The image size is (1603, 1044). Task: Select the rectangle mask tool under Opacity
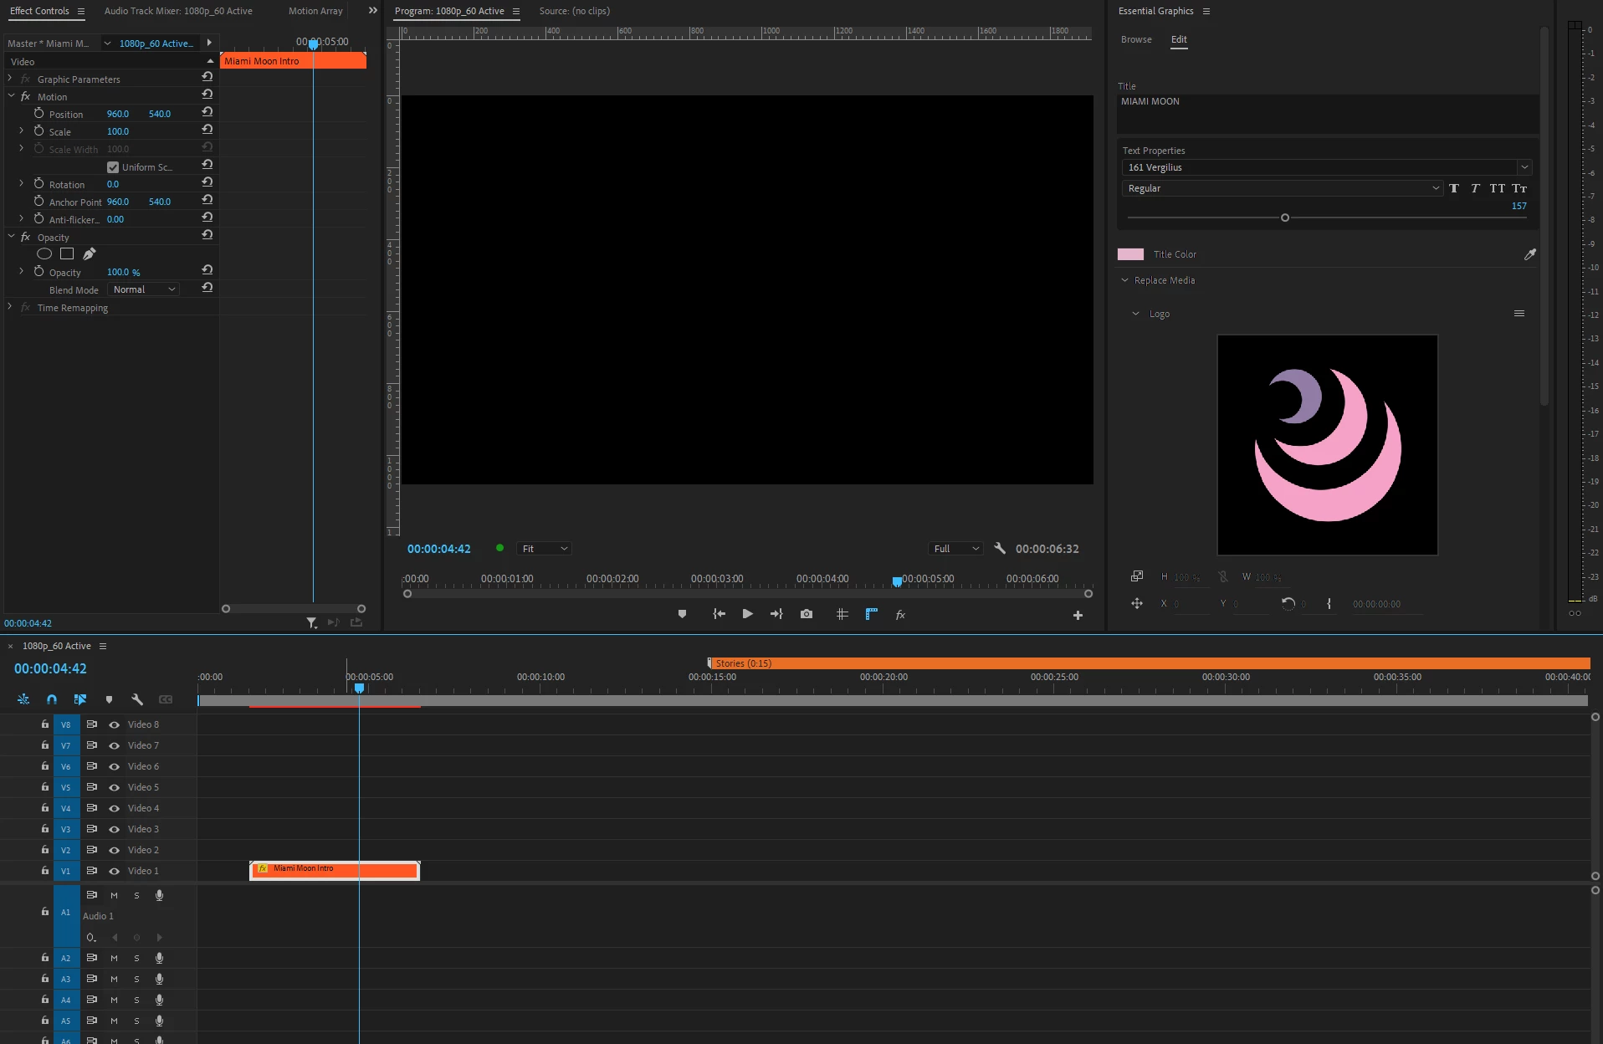point(67,253)
